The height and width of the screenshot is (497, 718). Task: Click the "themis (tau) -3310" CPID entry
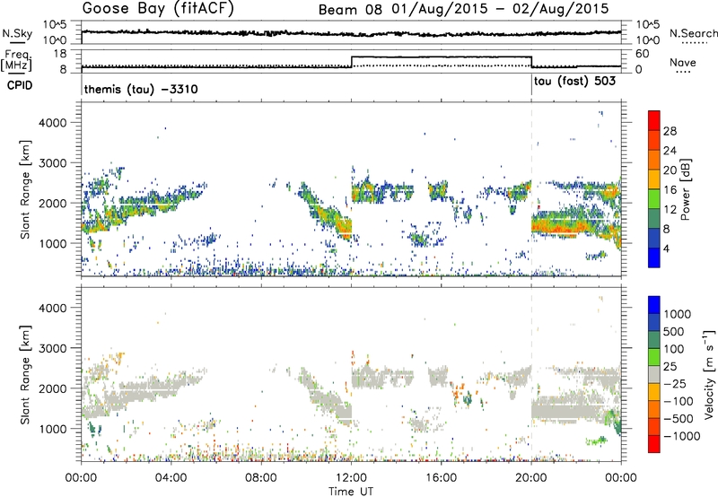pos(141,89)
